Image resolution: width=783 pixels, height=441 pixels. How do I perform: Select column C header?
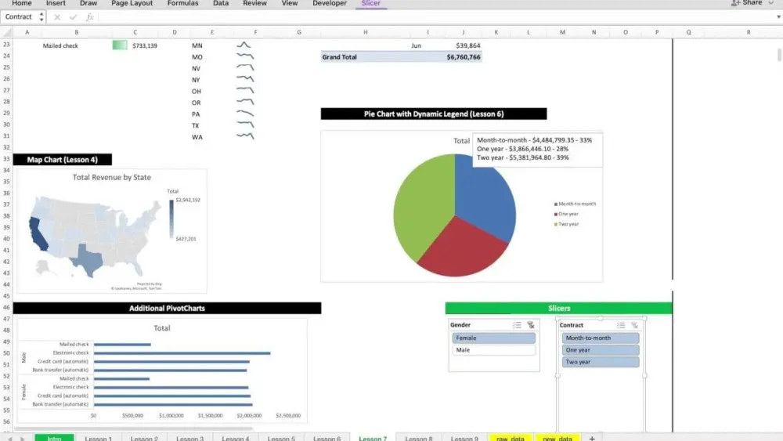pos(135,32)
